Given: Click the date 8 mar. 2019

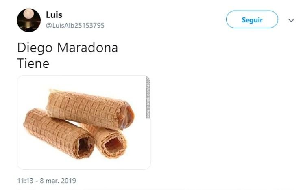Looking at the screenshot, I should click(58, 181).
